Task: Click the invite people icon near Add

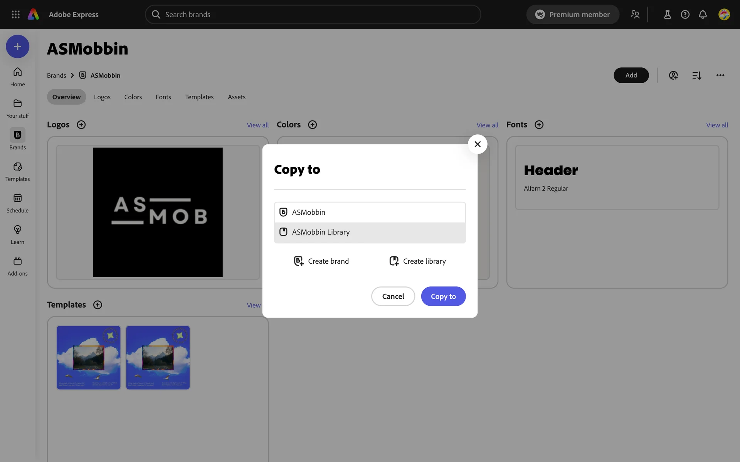Action: pyautogui.click(x=673, y=75)
